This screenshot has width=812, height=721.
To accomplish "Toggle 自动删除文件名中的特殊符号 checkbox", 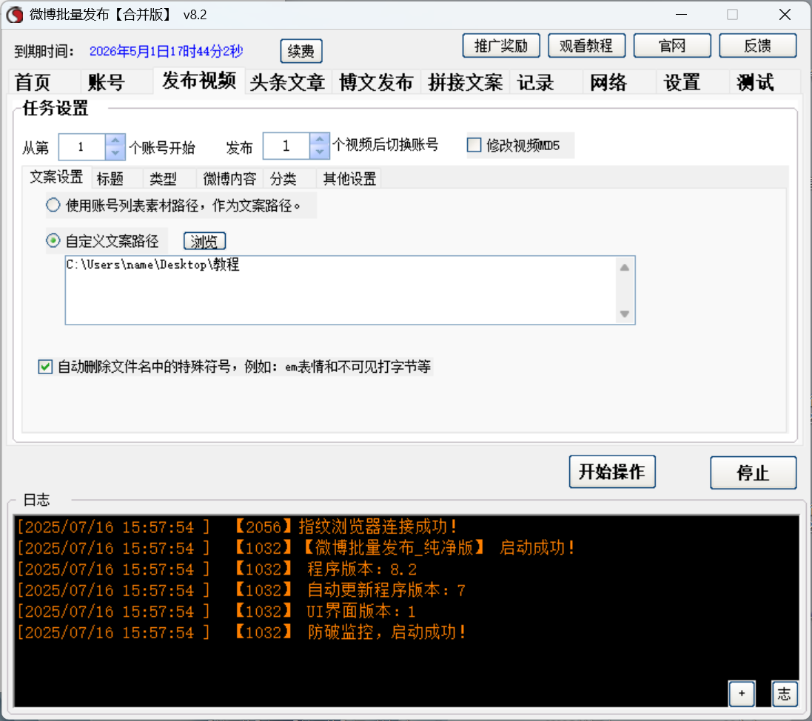I will 45,367.
